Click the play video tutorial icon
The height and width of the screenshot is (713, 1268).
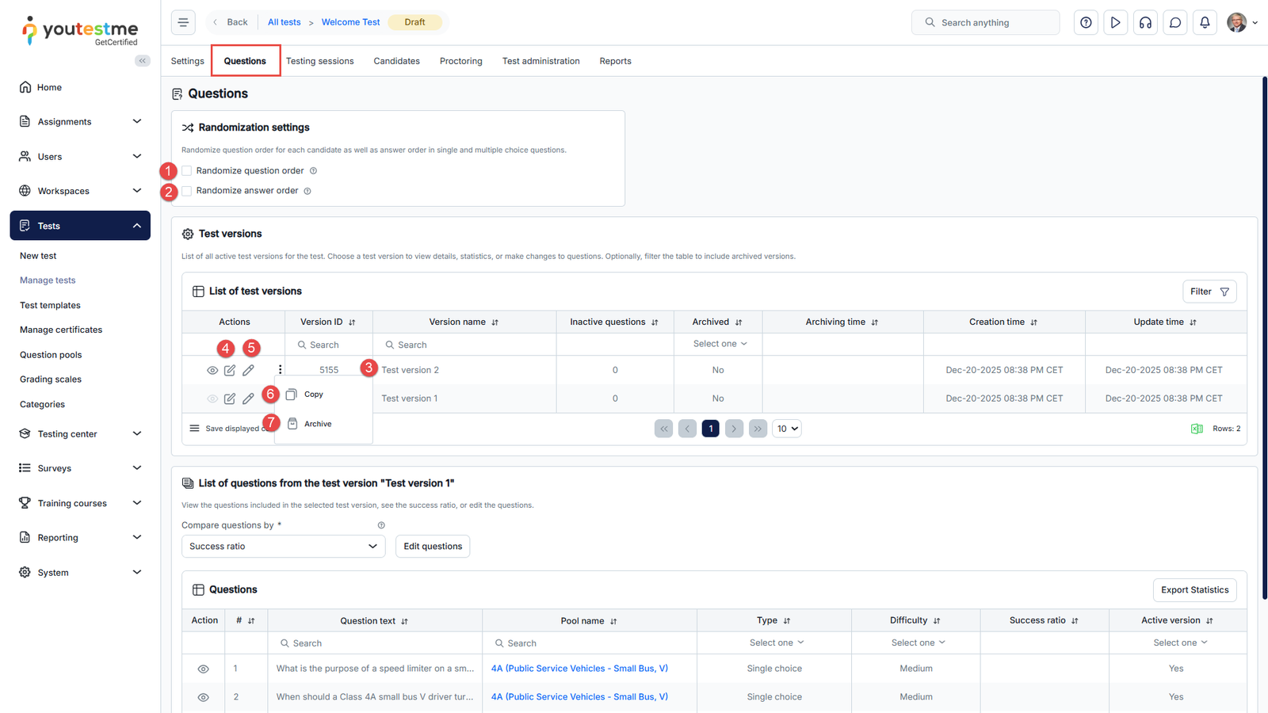(x=1115, y=22)
